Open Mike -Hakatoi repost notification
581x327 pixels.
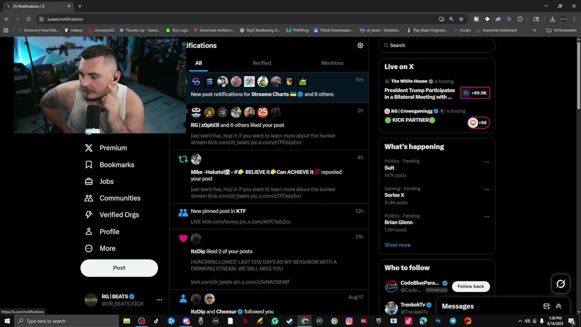tap(269, 177)
